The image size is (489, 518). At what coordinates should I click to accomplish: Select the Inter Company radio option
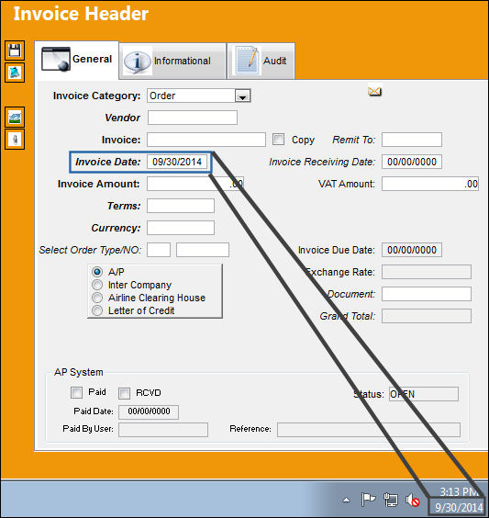coord(97,285)
